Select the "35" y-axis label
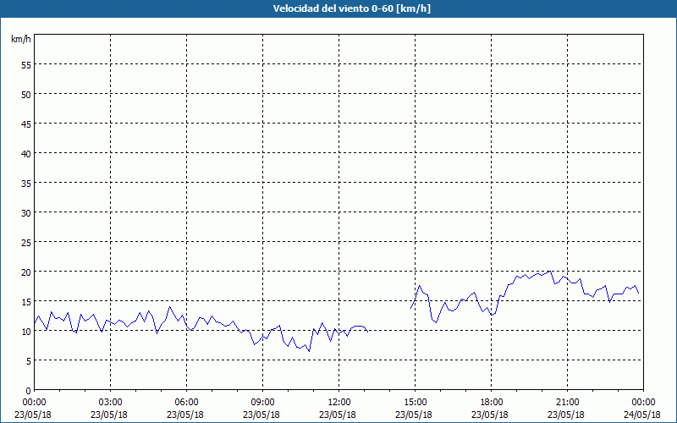This screenshot has height=423, width=677. click(x=25, y=183)
